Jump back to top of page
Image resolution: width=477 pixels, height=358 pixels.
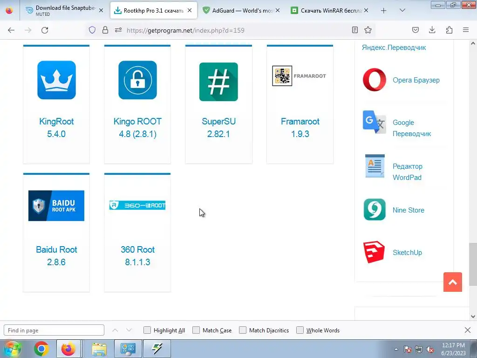(x=453, y=282)
